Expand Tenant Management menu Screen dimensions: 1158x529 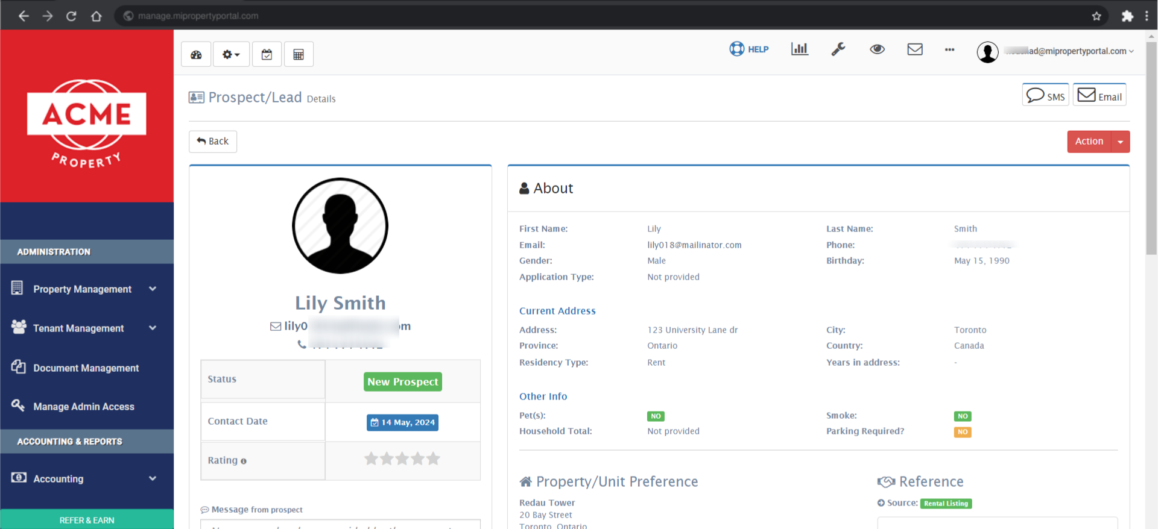tap(87, 328)
